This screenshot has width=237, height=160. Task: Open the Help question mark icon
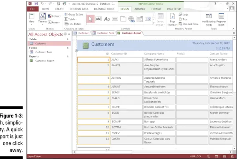(x=215, y=4)
